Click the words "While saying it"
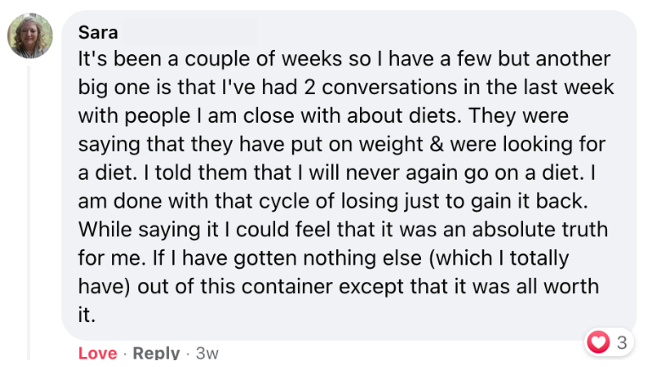Image resolution: width=646 pixels, height=367 pixels. coord(138,230)
